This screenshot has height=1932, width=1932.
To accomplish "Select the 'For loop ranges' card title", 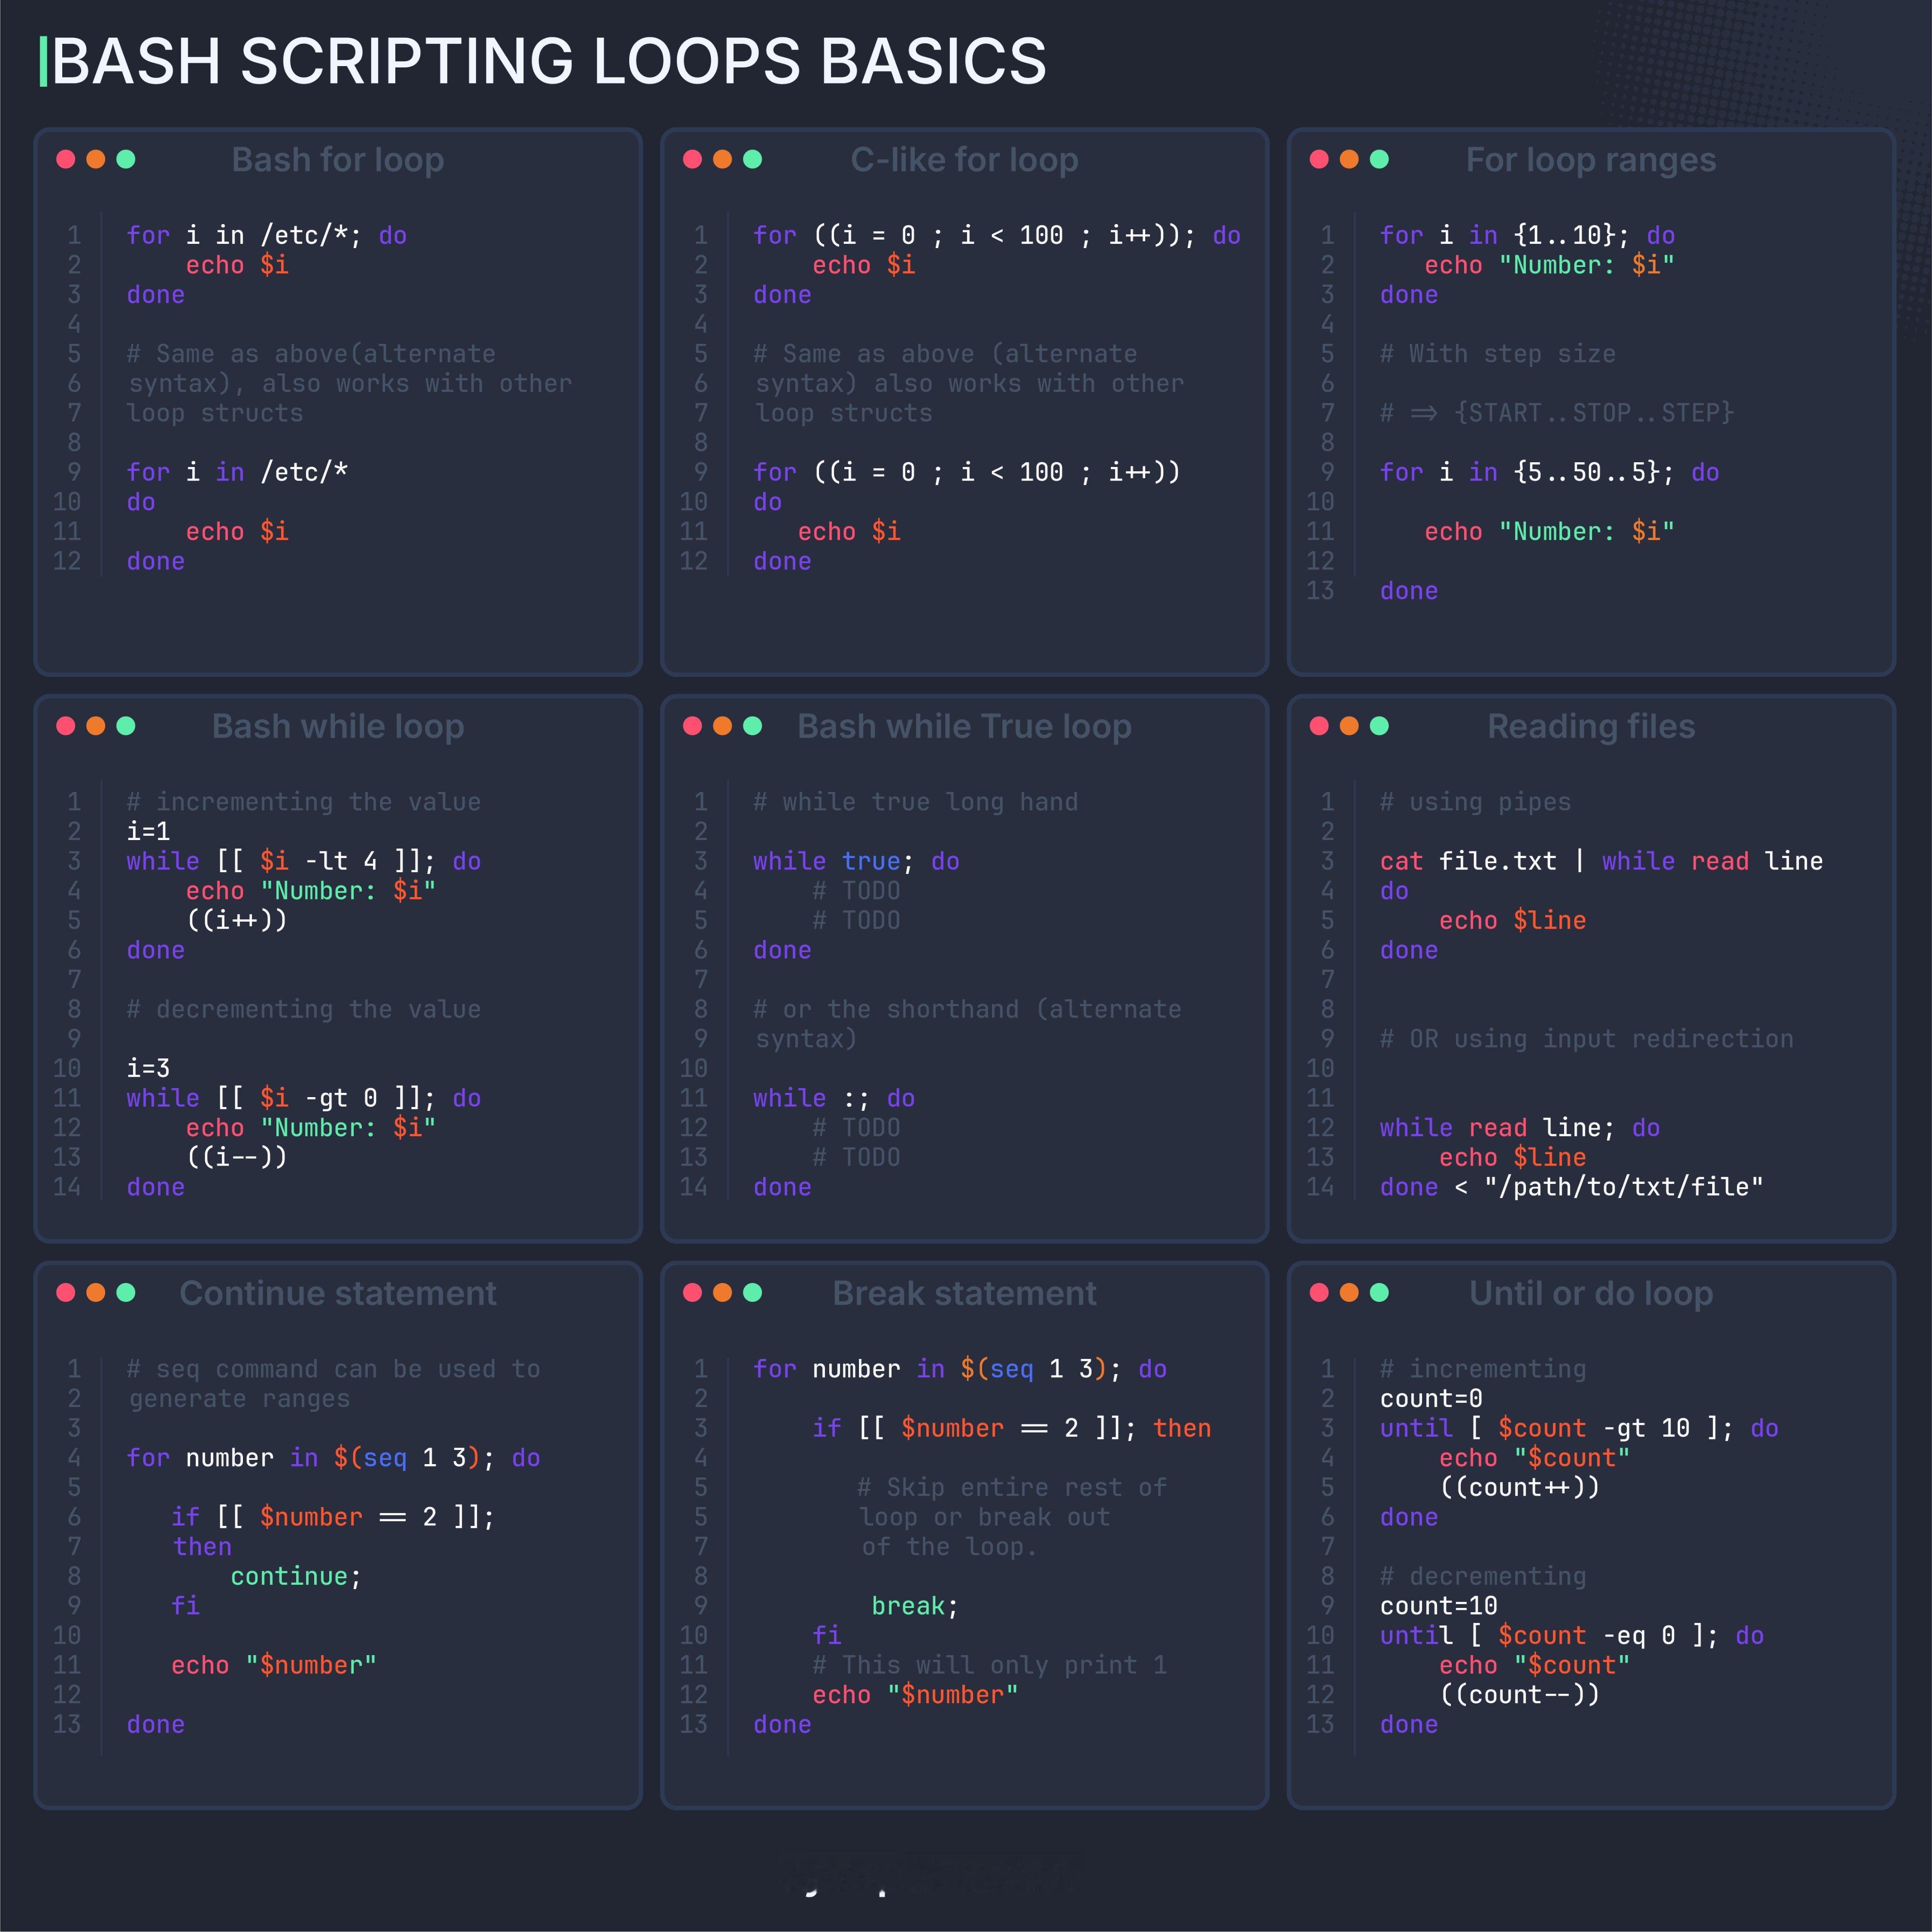I will coord(1591,160).
